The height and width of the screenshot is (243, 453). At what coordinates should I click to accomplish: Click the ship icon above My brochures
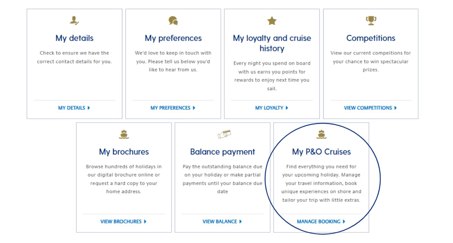[x=124, y=135]
